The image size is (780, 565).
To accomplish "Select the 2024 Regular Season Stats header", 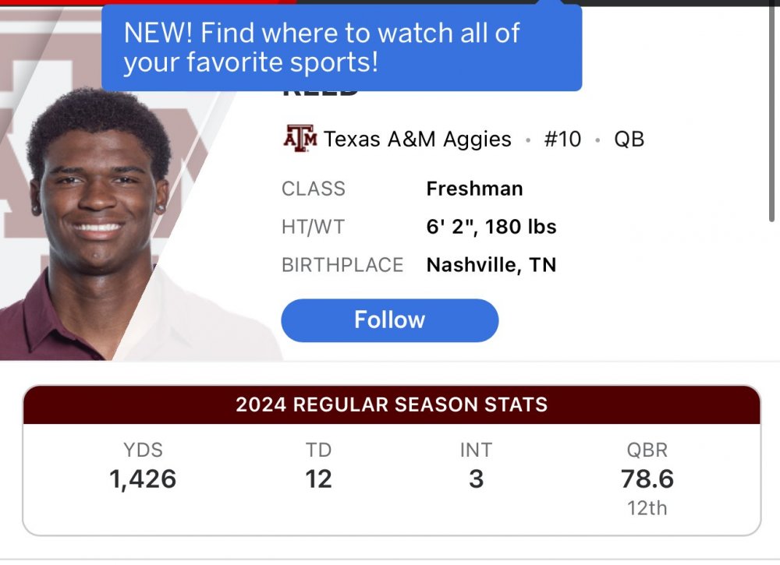I will [x=392, y=404].
